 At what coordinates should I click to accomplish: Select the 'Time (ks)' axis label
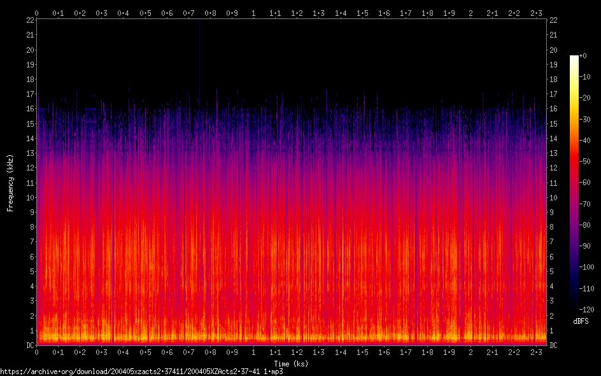[x=291, y=364]
